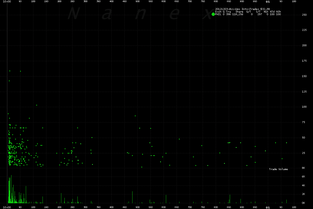Image resolution: width=313 pixels, height=209 pixels.
Task: Click the '225' right axis label
Action: pyautogui.click(x=304, y=30)
